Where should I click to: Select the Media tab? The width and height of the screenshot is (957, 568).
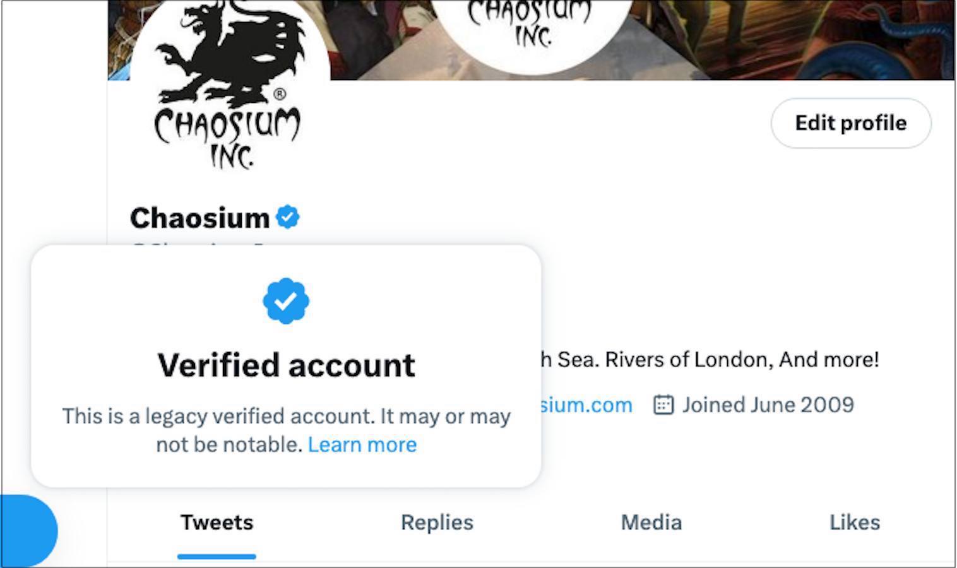pyautogui.click(x=651, y=523)
